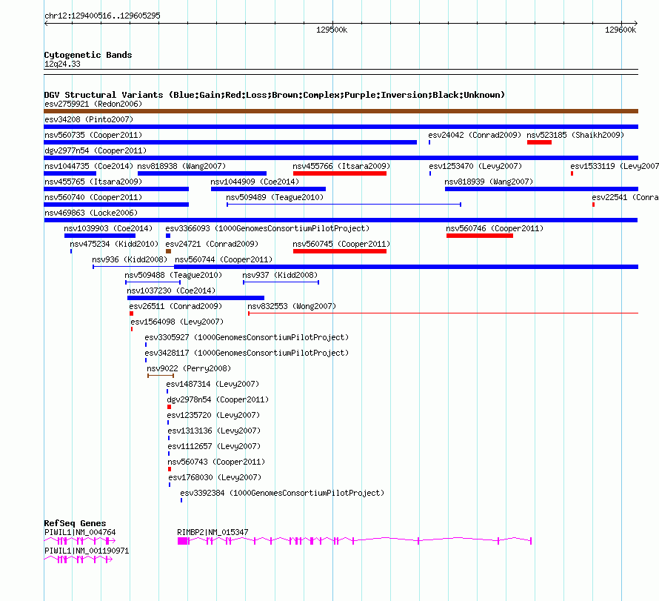This screenshot has height=601, width=659.
Task: Open PIWIL1|NM_004764 gene label
Action: point(80,532)
